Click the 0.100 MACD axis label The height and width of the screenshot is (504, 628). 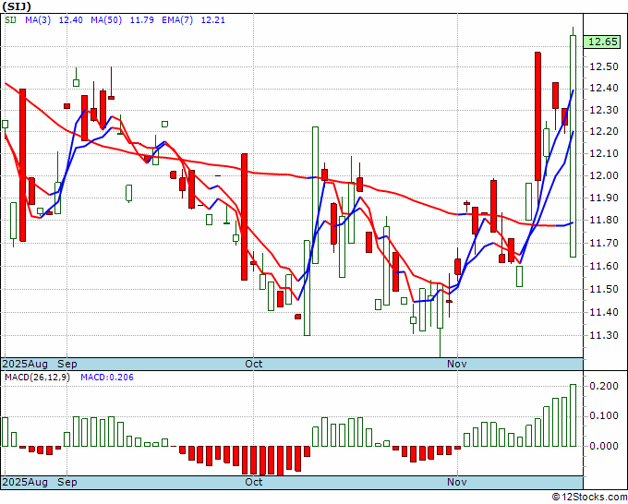pos(604,416)
